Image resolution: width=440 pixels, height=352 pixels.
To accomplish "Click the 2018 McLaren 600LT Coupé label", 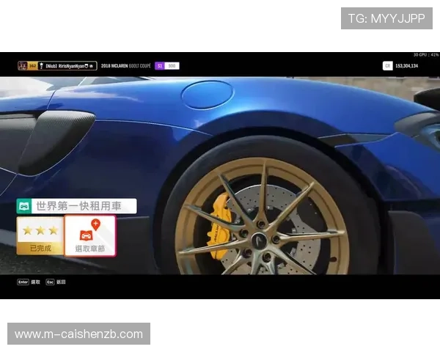I will (x=126, y=66).
